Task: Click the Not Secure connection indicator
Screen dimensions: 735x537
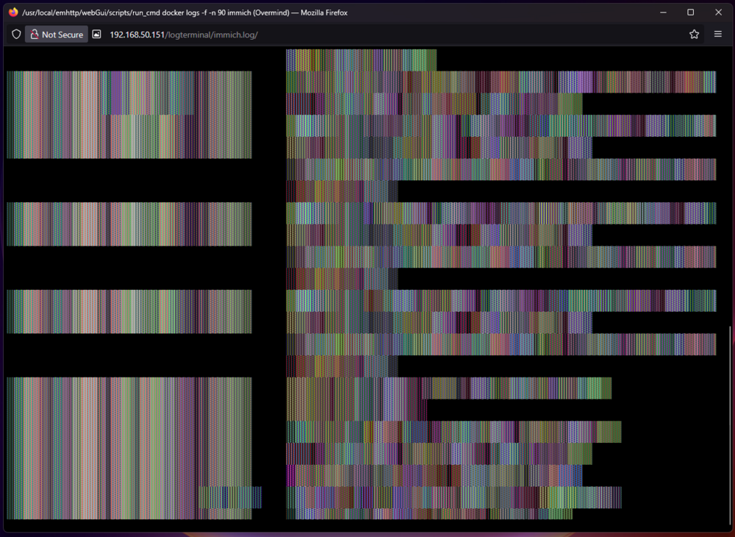Action: pyautogui.click(x=57, y=35)
